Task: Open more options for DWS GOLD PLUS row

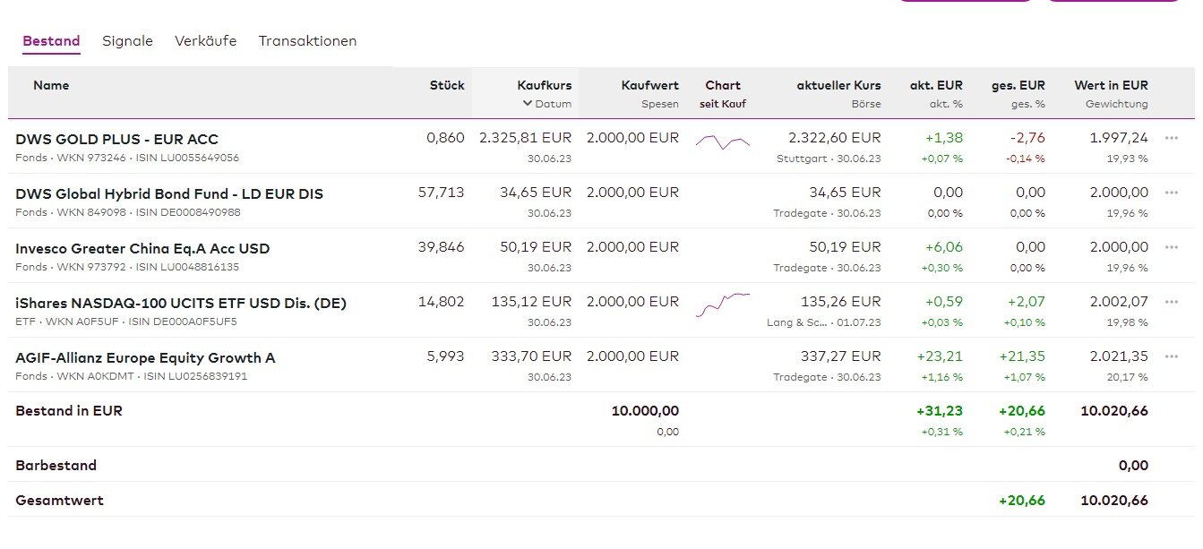Action: [x=1171, y=138]
